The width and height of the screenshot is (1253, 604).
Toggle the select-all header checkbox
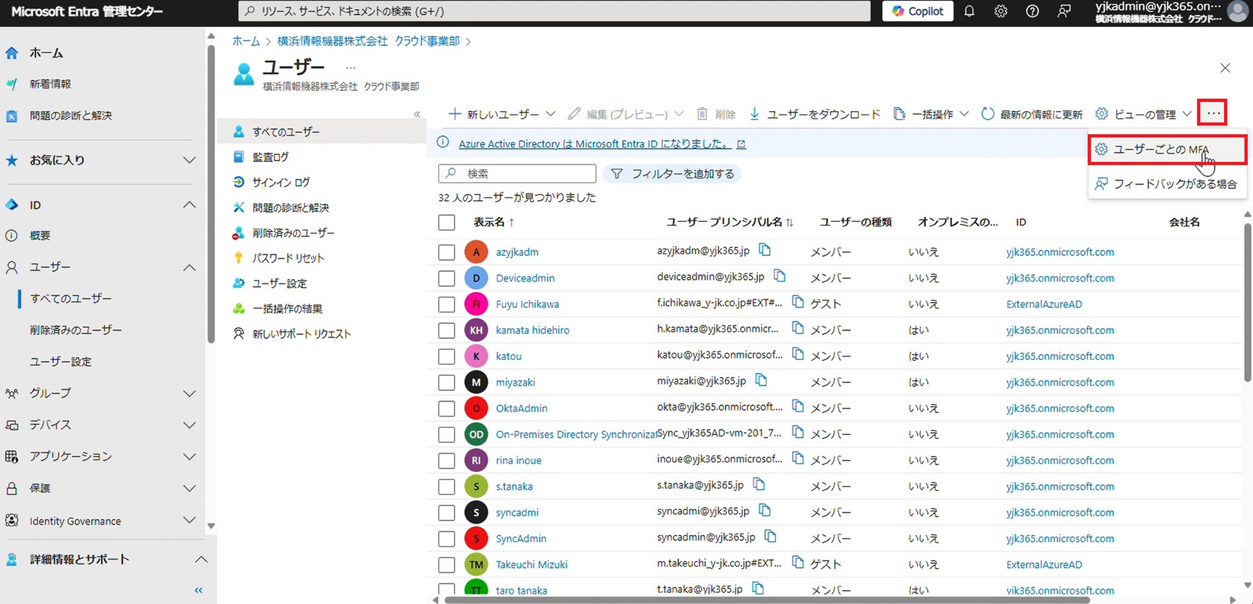tap(446, 222)
